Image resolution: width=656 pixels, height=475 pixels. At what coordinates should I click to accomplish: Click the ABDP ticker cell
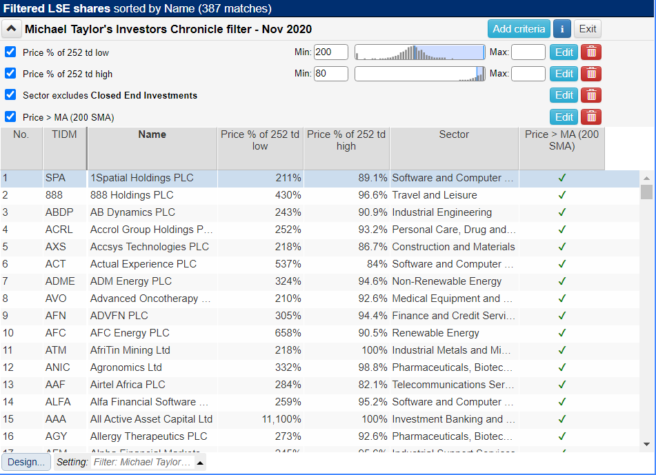click(64, 212)
